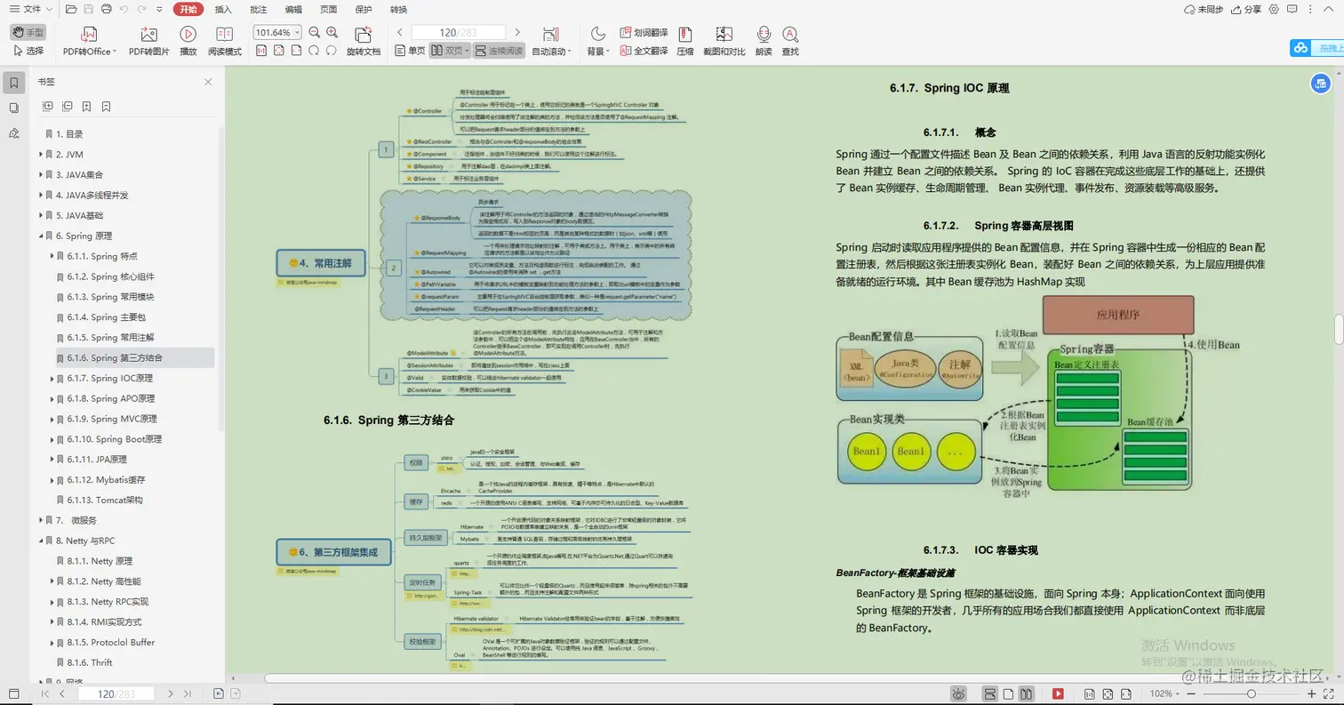Open bookmark 6.1.9. Spring MVC原理
Image resolution: width=1344 pixels, height=705 pixels.
(112, 419)
